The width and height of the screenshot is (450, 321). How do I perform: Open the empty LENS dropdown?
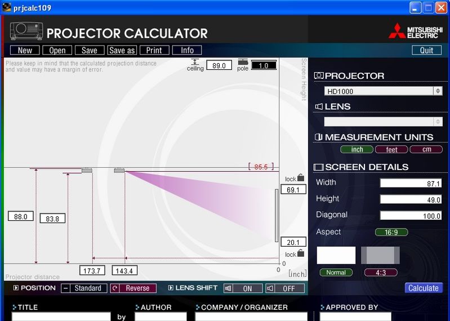[383, 122]
